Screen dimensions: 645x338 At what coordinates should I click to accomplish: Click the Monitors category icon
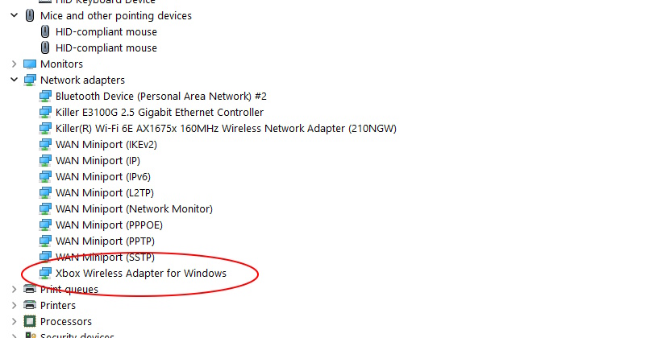coord(30,64)
